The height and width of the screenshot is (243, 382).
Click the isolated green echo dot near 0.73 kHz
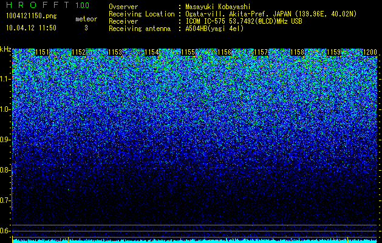[x=68, y=190]
